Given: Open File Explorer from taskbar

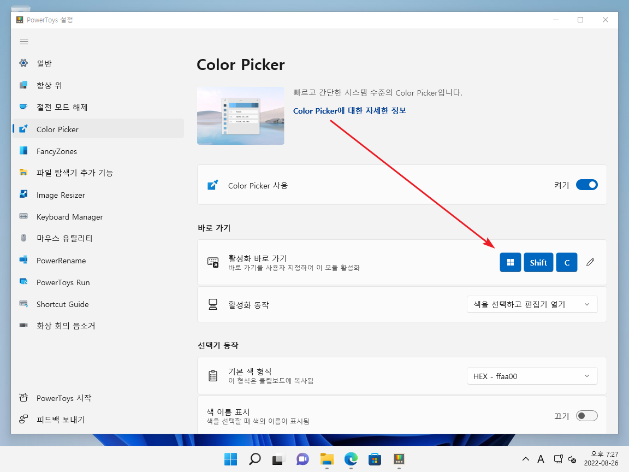Looking at the screenshot, I should click(x=327, y=459).
